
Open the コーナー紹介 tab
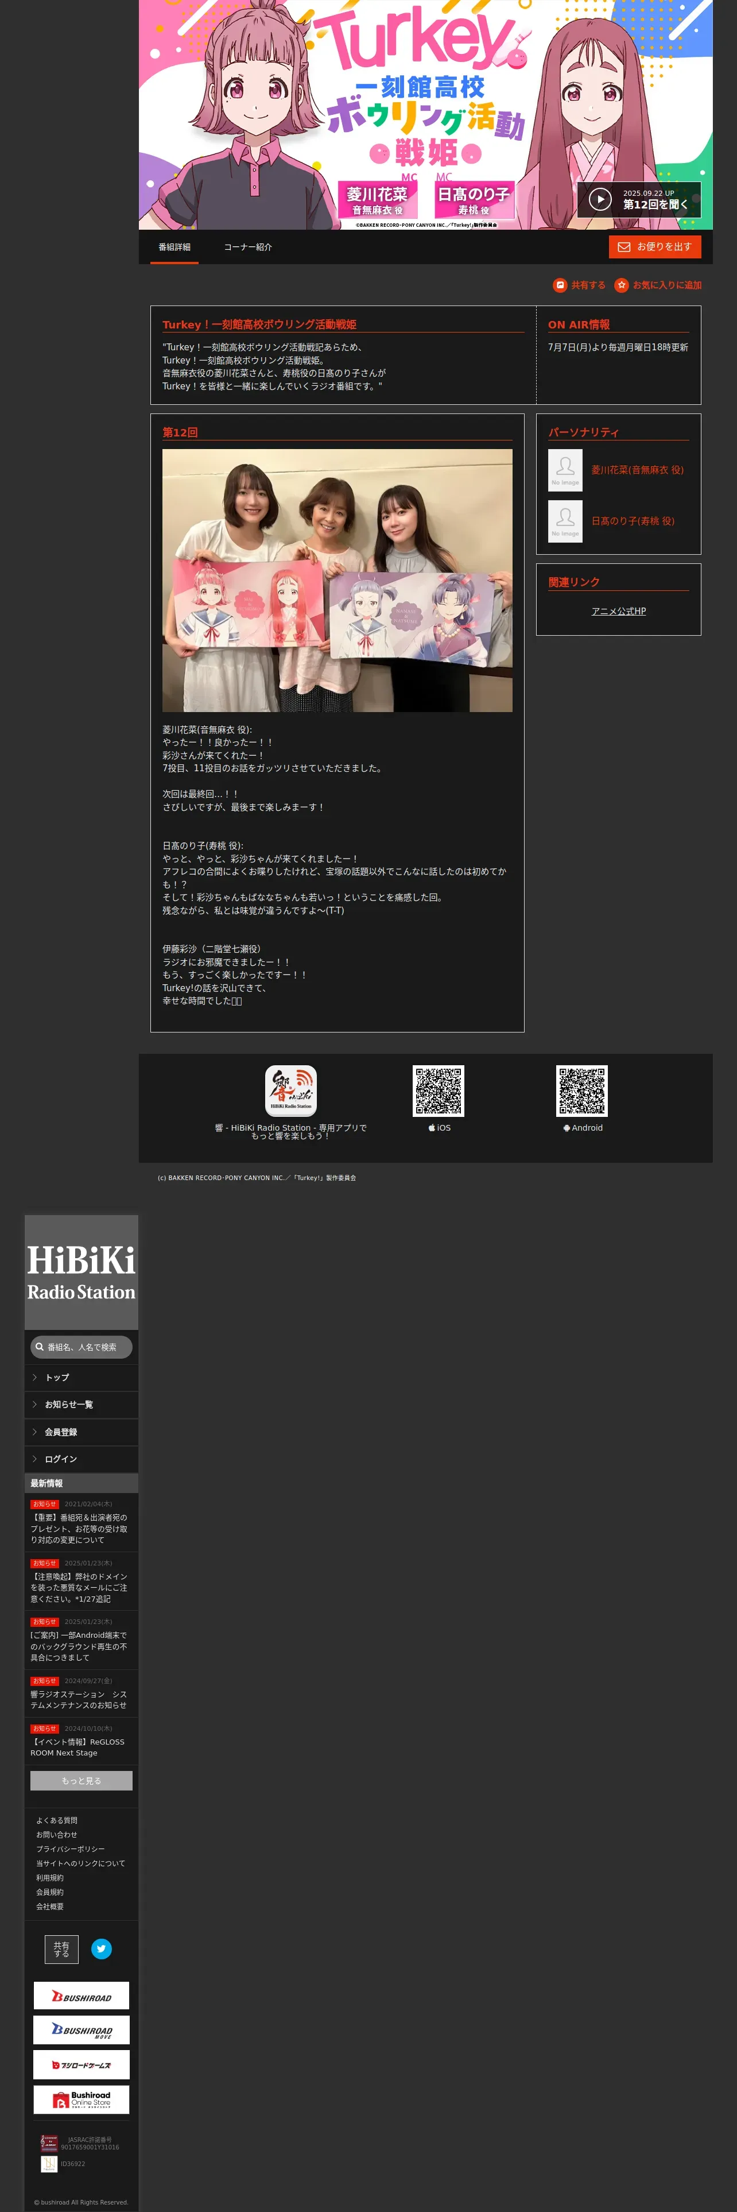(248, 248)
